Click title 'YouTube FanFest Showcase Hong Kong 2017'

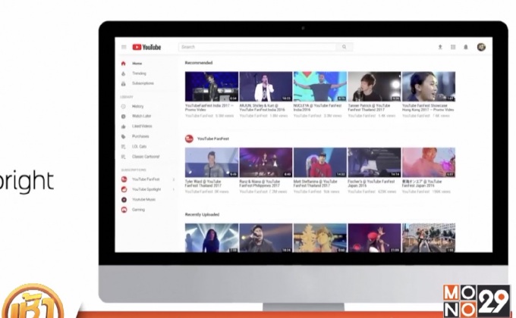428,108
